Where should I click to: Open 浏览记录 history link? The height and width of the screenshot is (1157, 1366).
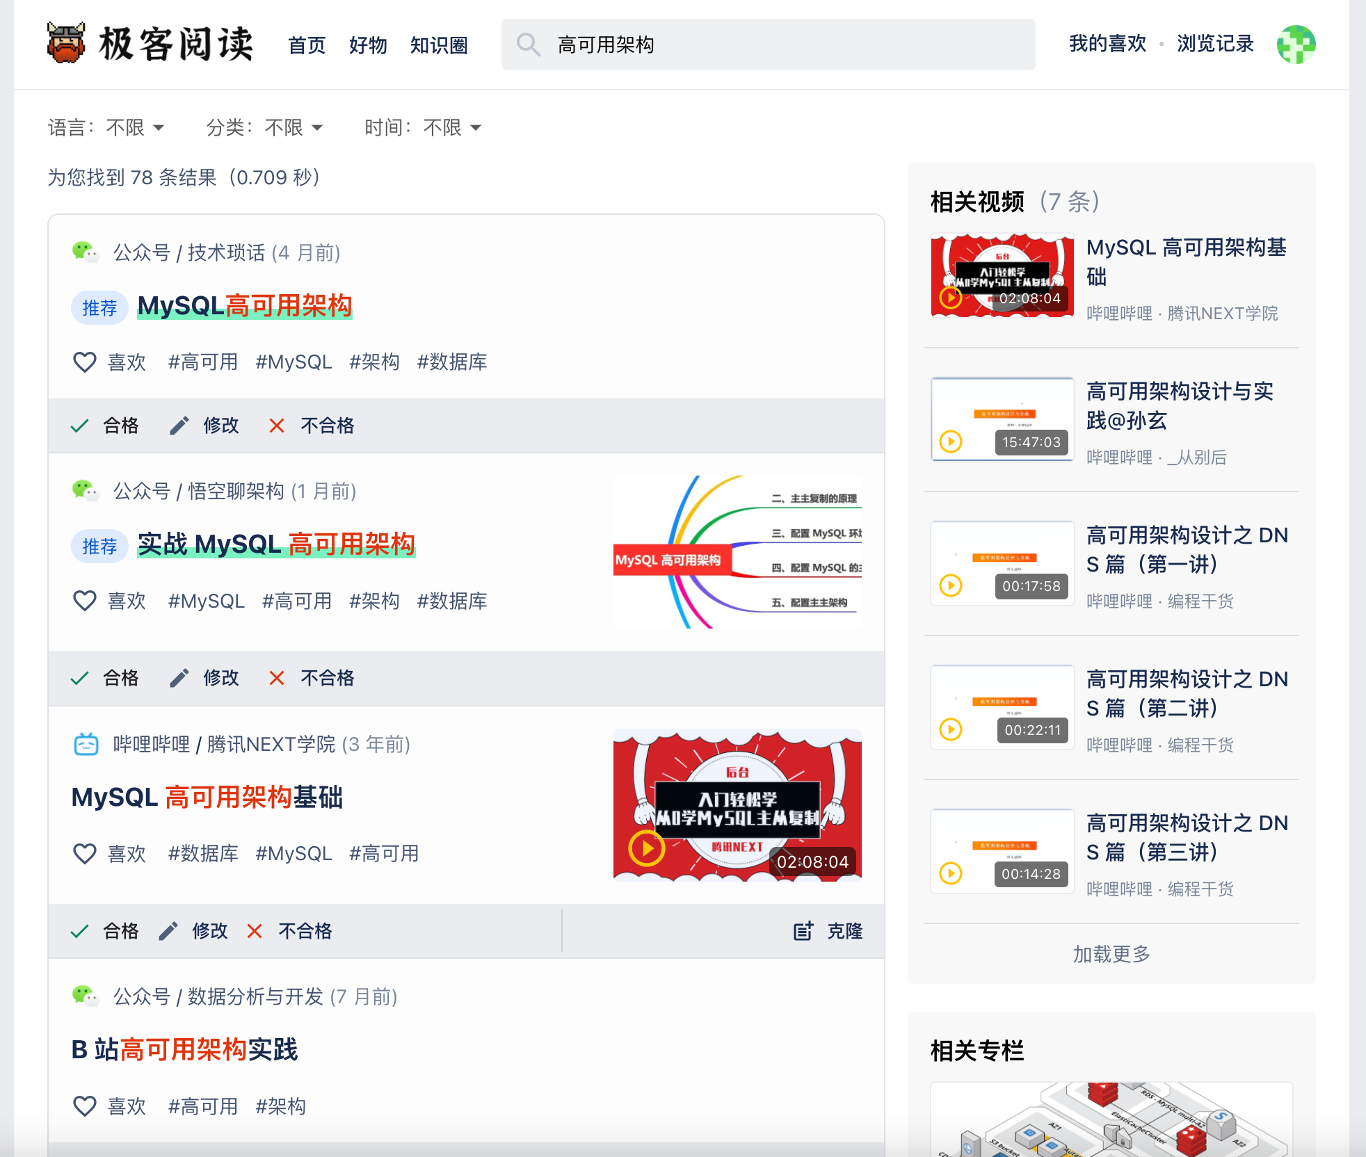point(1215,44)
